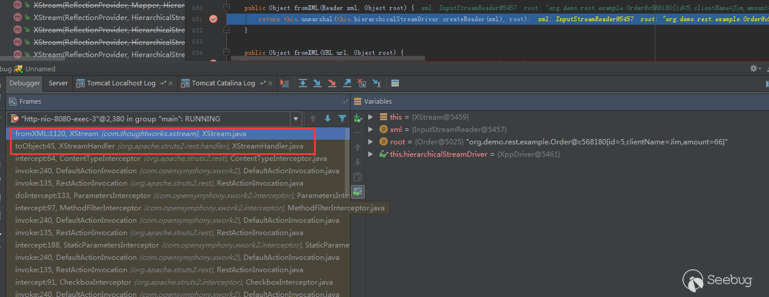Screen dimensions: 769x297
Task: Expand the 'xml' InputStreamReader variable
Action: coord(371,130)
